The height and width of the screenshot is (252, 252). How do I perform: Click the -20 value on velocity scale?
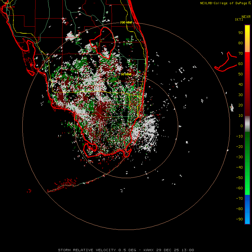tap(239, 147)
